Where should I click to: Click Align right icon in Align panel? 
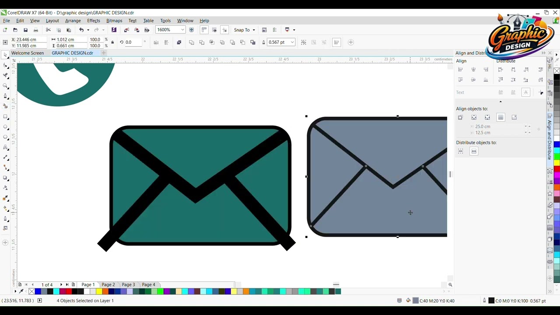(486, 70)
